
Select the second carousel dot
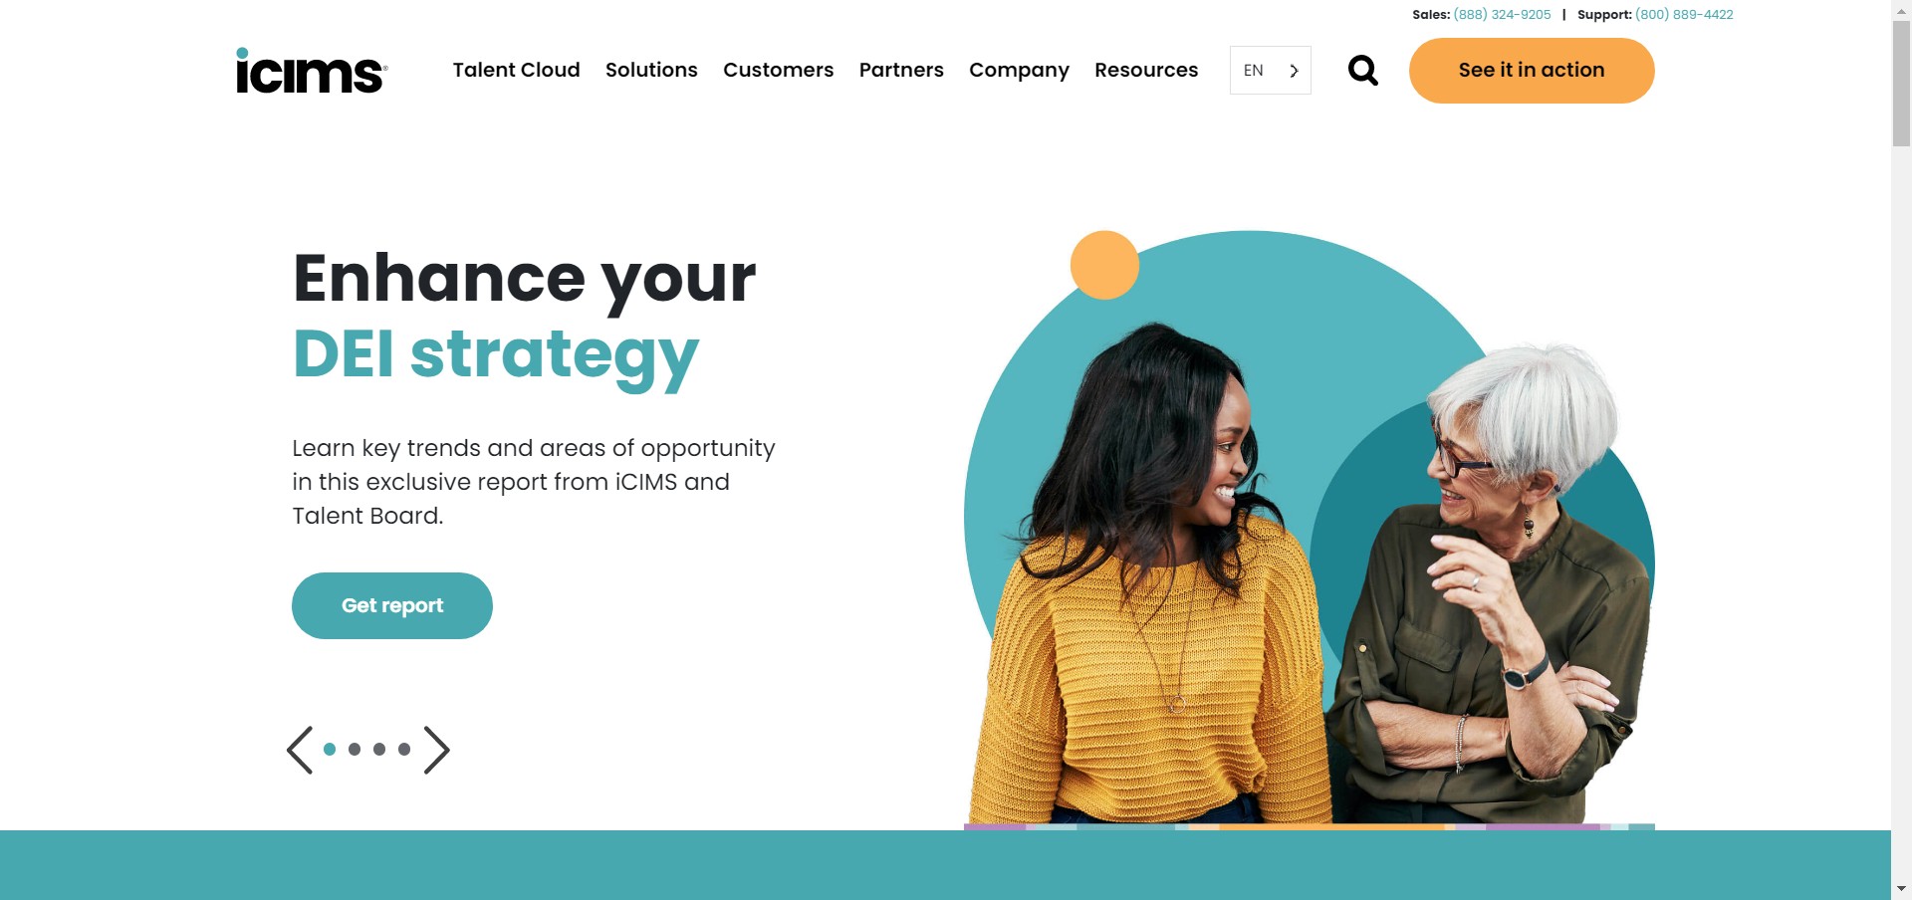pos(355,750)
